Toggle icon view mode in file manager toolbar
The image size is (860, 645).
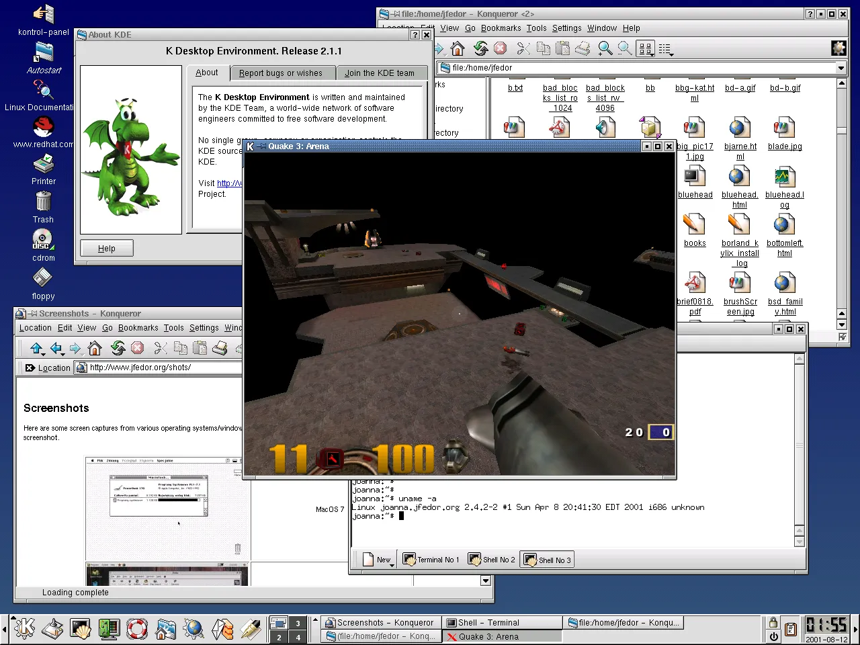(x=645, y=48)
